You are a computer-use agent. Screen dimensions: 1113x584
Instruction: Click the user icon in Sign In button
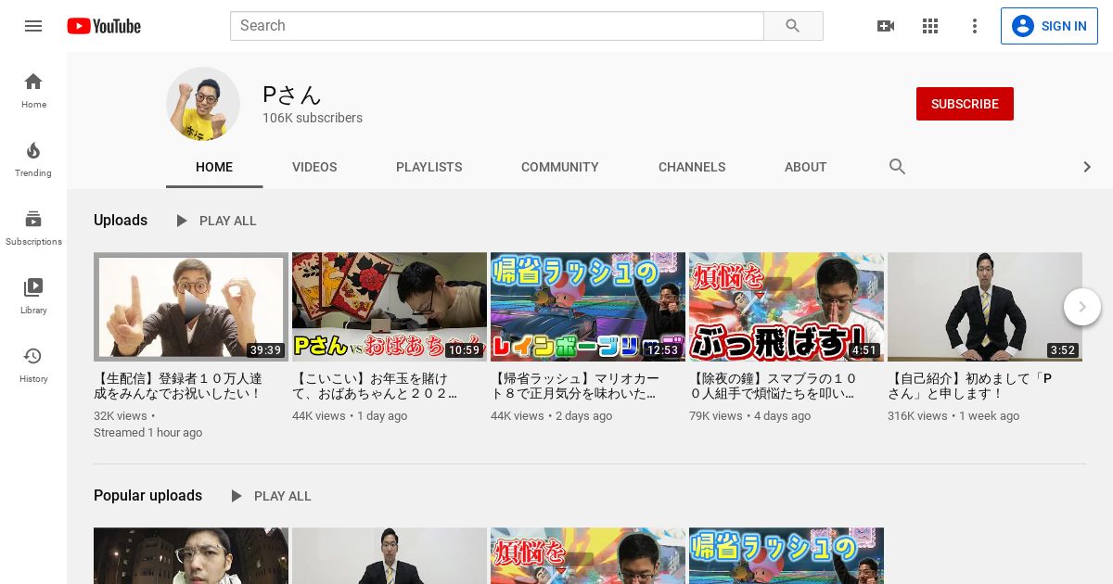tap(1023, 26)
